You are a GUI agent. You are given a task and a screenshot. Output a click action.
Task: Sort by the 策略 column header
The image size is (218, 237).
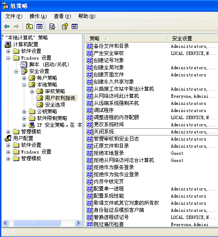pyautogui.click(x=126, y=39)
